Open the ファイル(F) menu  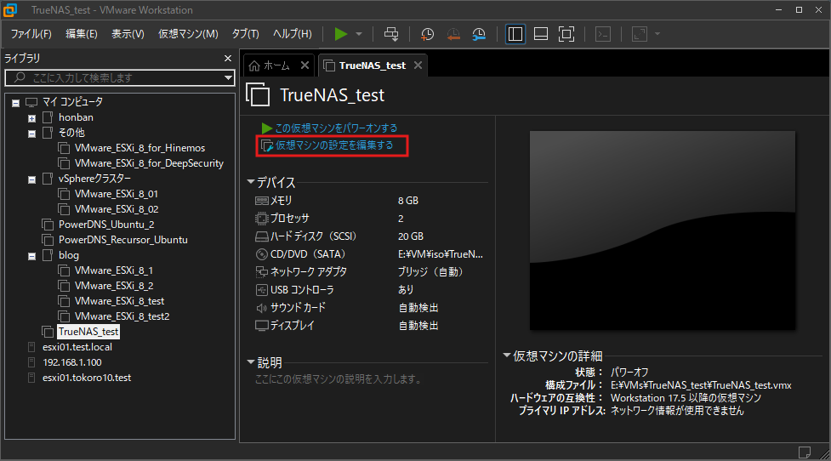pyautogui.click(x=31, y=34)
